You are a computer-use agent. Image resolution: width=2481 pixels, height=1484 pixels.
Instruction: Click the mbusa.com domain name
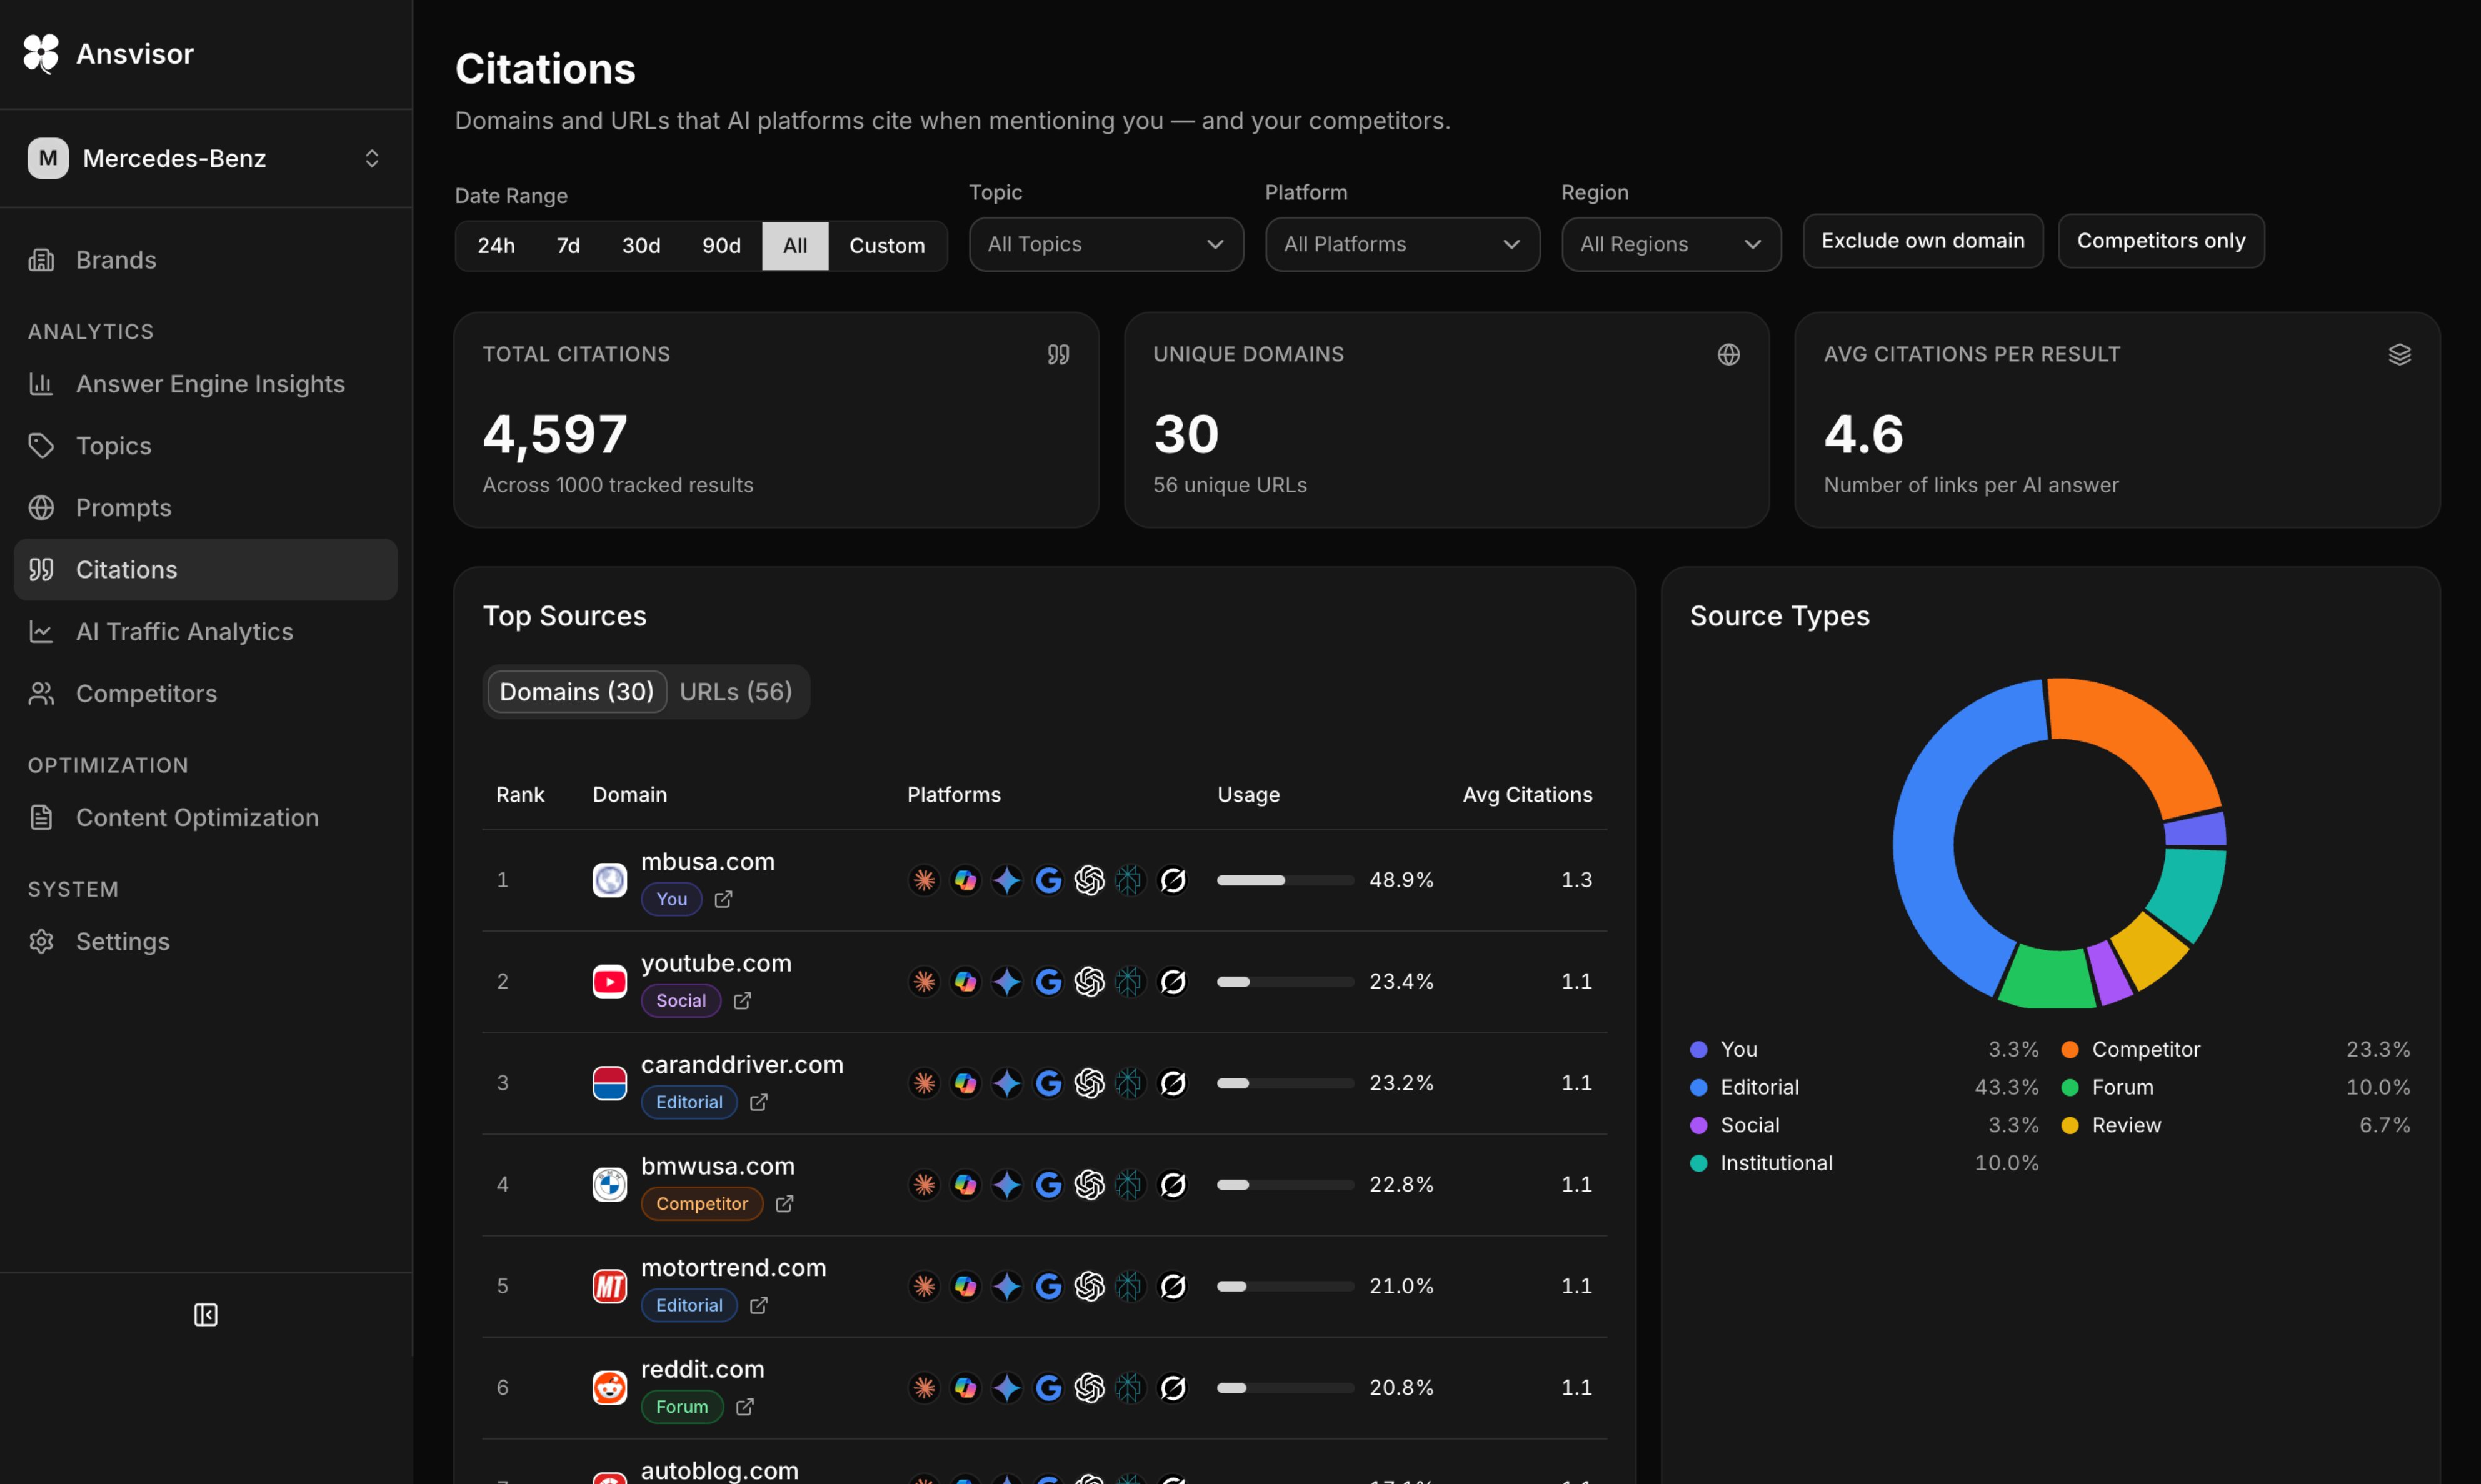707,862
